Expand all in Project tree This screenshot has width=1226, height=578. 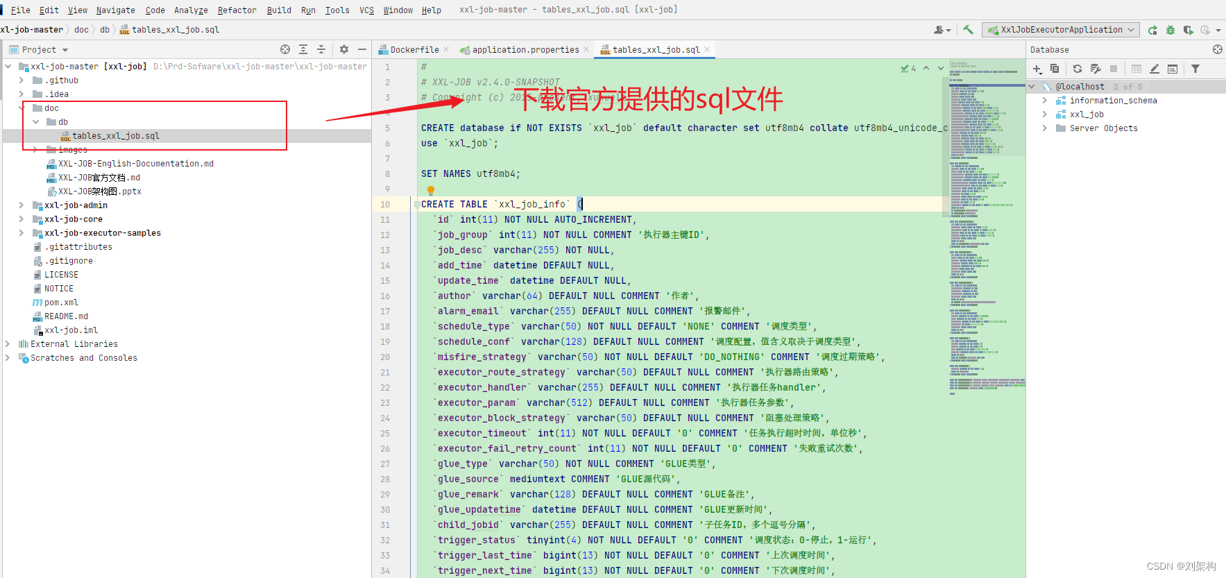(x=303, y=49)
